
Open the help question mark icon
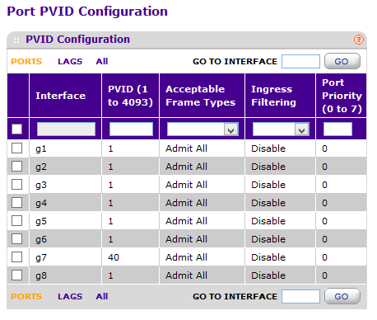click(359, 40)
